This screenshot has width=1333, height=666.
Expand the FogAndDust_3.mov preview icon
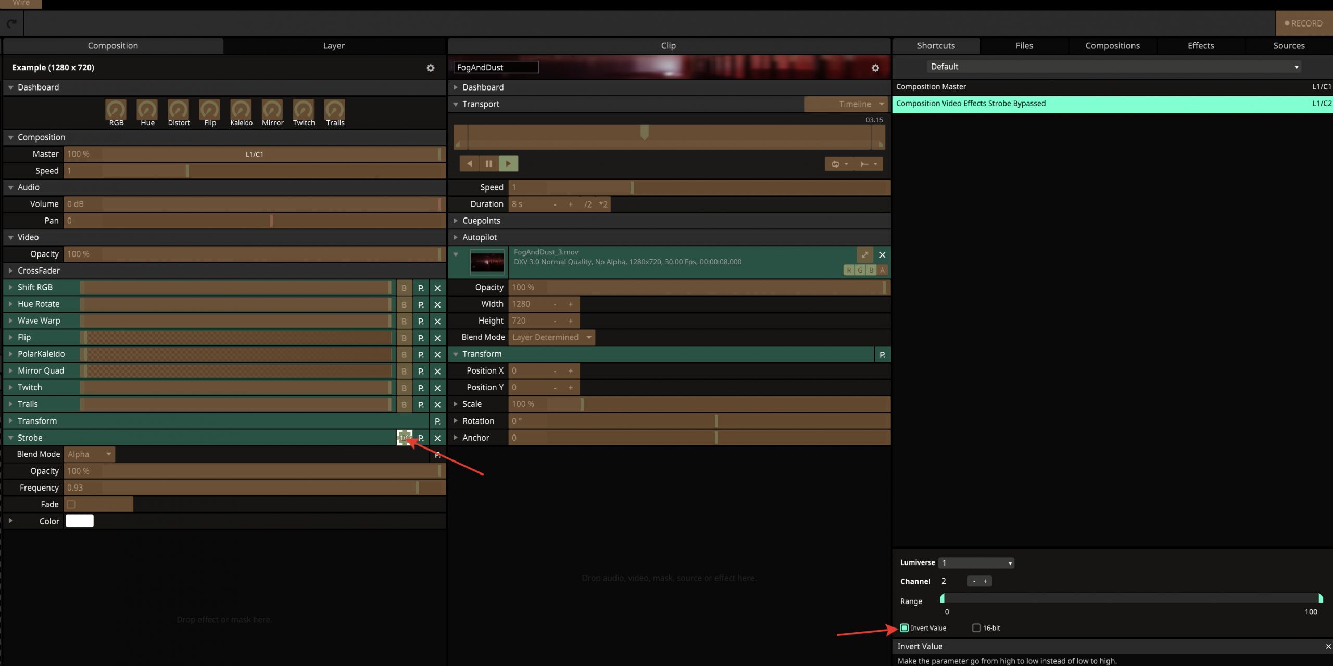tap(864, 254)
